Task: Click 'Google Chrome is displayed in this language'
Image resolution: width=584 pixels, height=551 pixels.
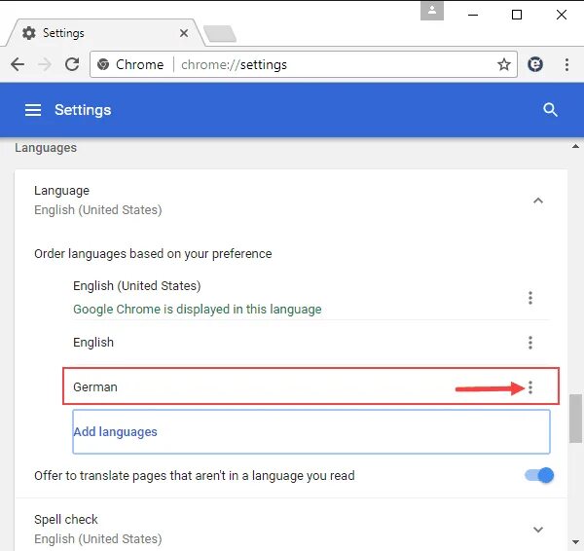Action: [x=198, y=310]
